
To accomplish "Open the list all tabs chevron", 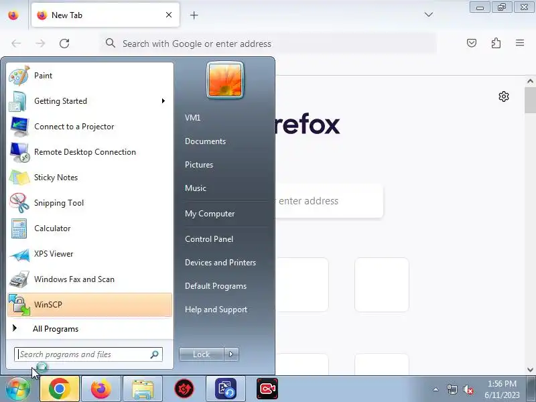I will 429,15.
